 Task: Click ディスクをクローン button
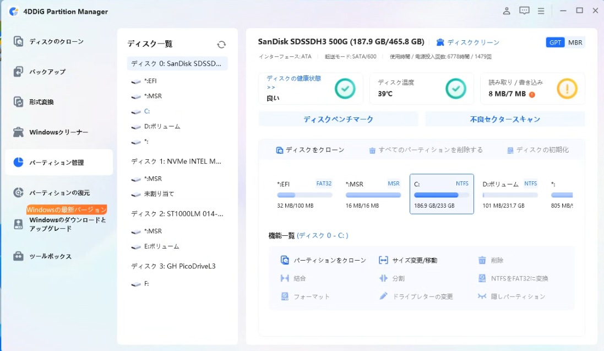pyautogui.click(x=310, y=150)
